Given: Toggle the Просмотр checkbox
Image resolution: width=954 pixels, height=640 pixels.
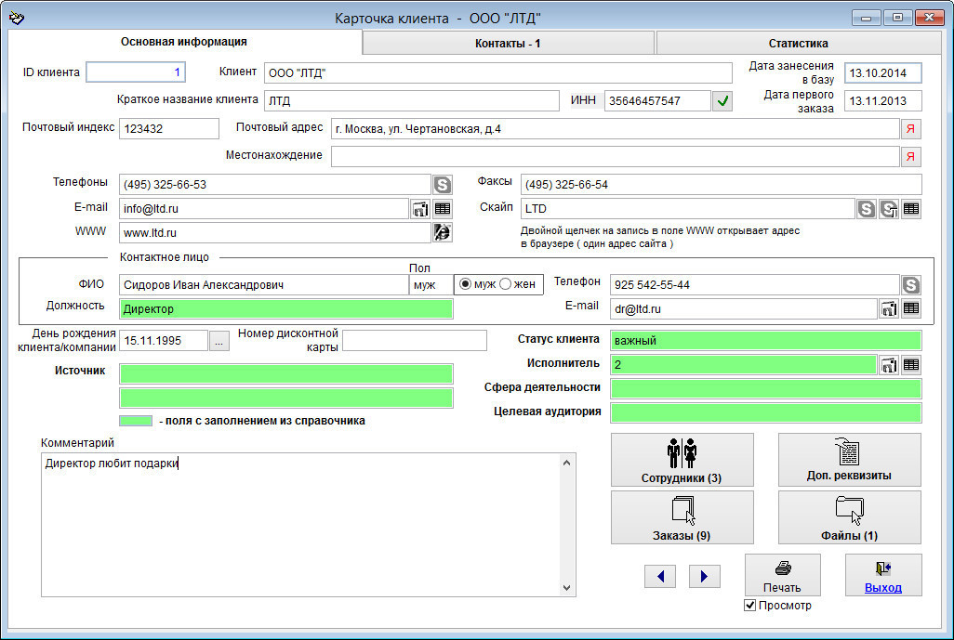Looking at the screenshot, I should coord(750,606).
